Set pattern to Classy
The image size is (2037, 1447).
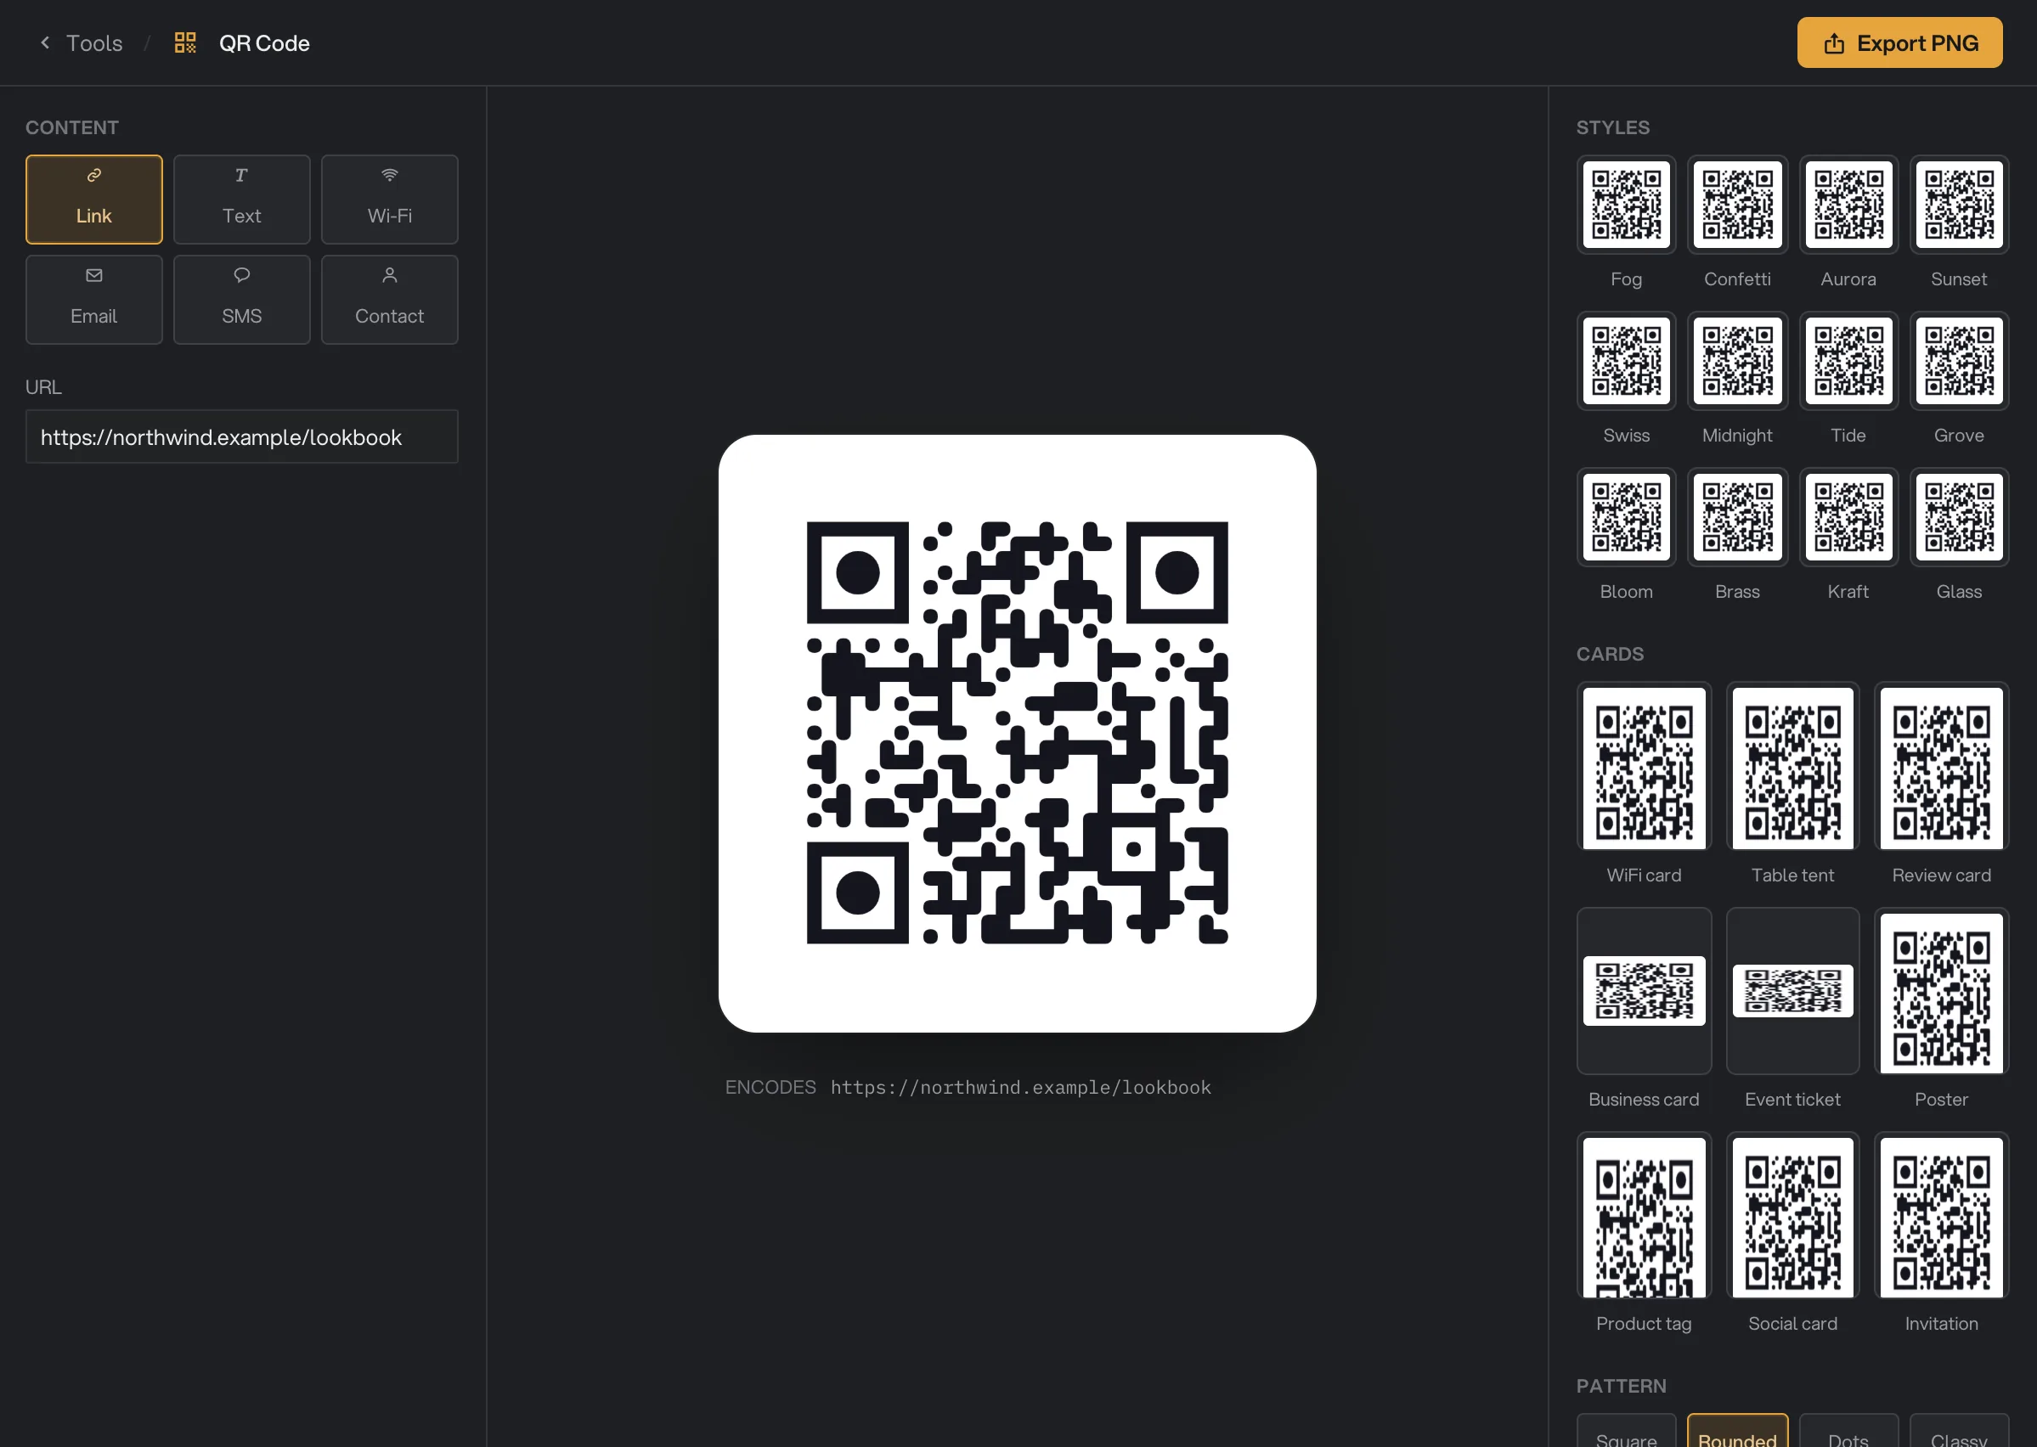click(x=1959, y=1431)
